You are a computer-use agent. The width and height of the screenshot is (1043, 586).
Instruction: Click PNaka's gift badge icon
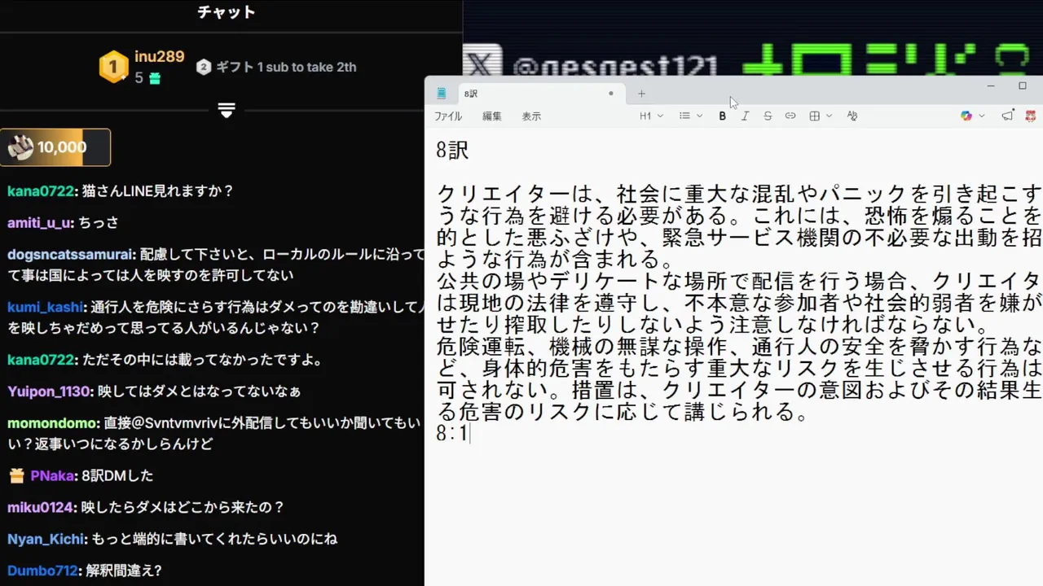tap(16, 475)
